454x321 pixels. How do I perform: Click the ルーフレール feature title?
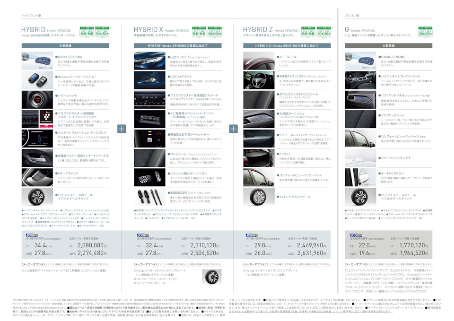tap(287, 57)
